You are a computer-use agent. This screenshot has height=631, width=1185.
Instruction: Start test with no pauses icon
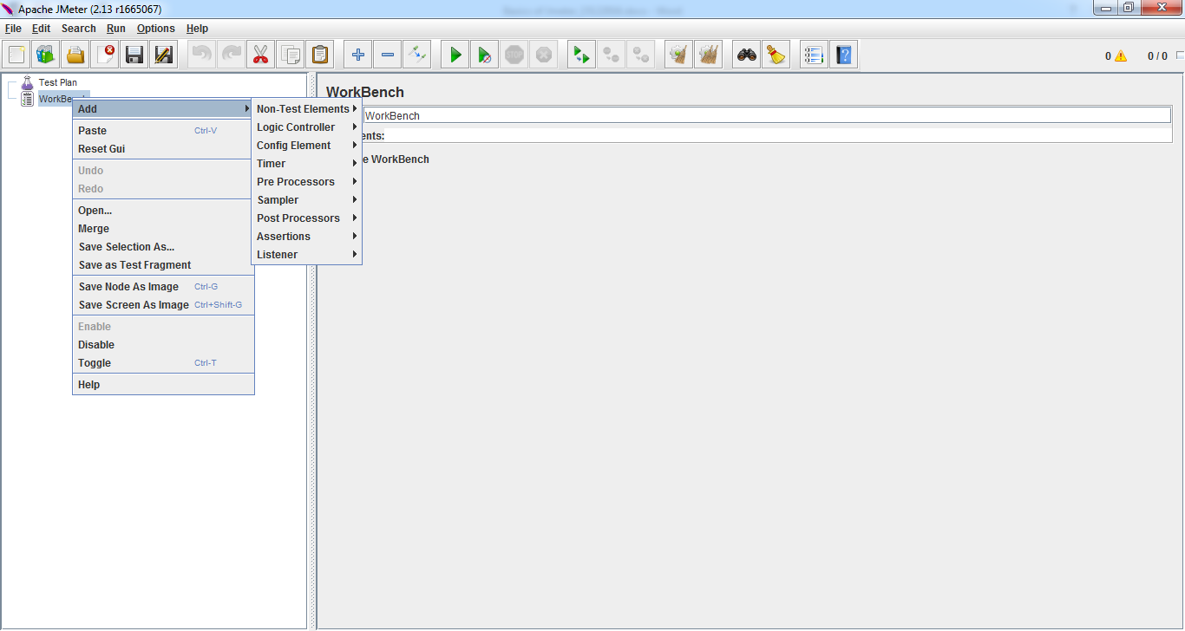484,55
